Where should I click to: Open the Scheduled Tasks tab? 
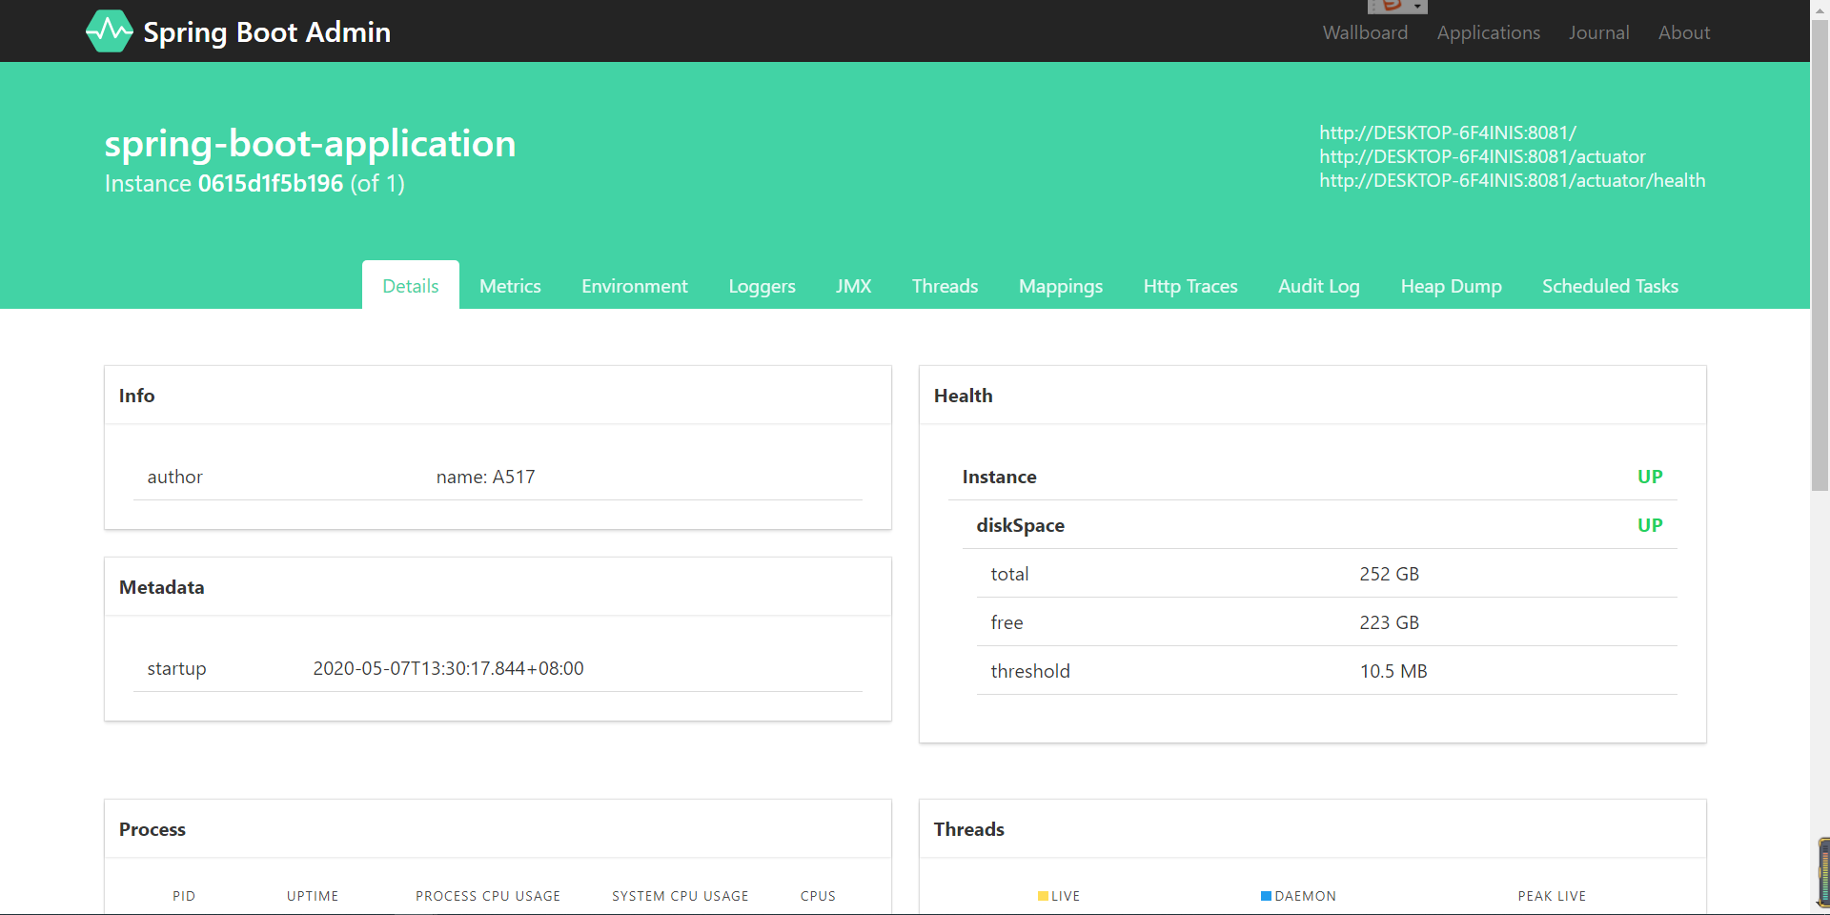click(1610, 286)
